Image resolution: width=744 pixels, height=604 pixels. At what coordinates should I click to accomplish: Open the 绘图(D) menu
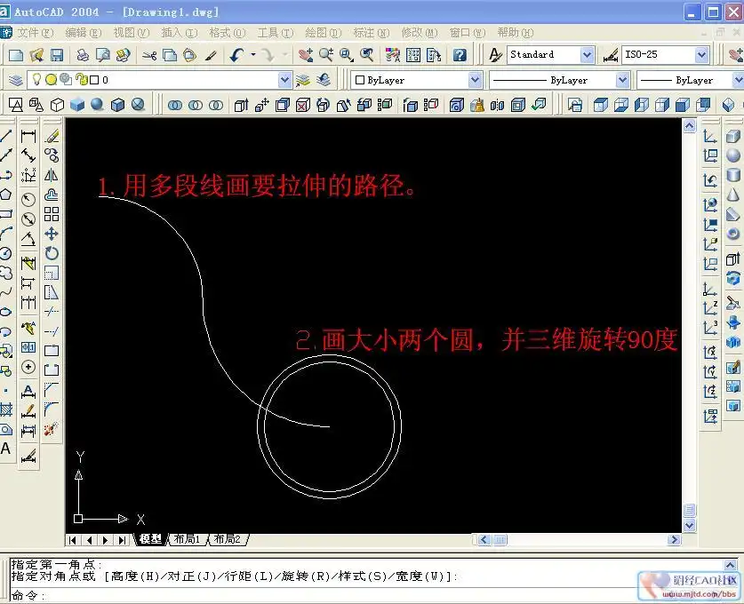point(324,33)
